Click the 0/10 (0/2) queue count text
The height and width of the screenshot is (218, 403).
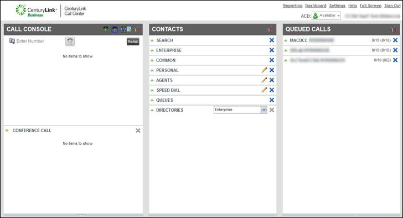pyautogui.click(x=382, y=60)
